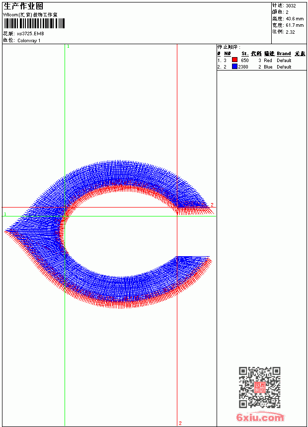Click the Colorway 1 label

click(x=29, y=41)
